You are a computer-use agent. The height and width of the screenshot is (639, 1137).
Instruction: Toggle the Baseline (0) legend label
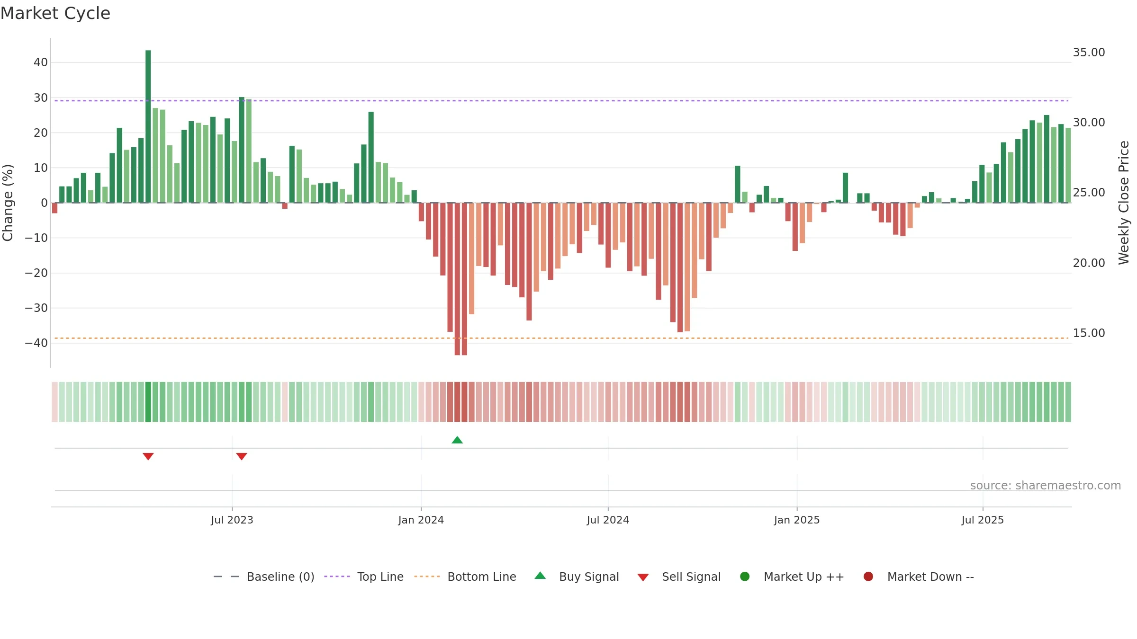click(x=280, y=577)
